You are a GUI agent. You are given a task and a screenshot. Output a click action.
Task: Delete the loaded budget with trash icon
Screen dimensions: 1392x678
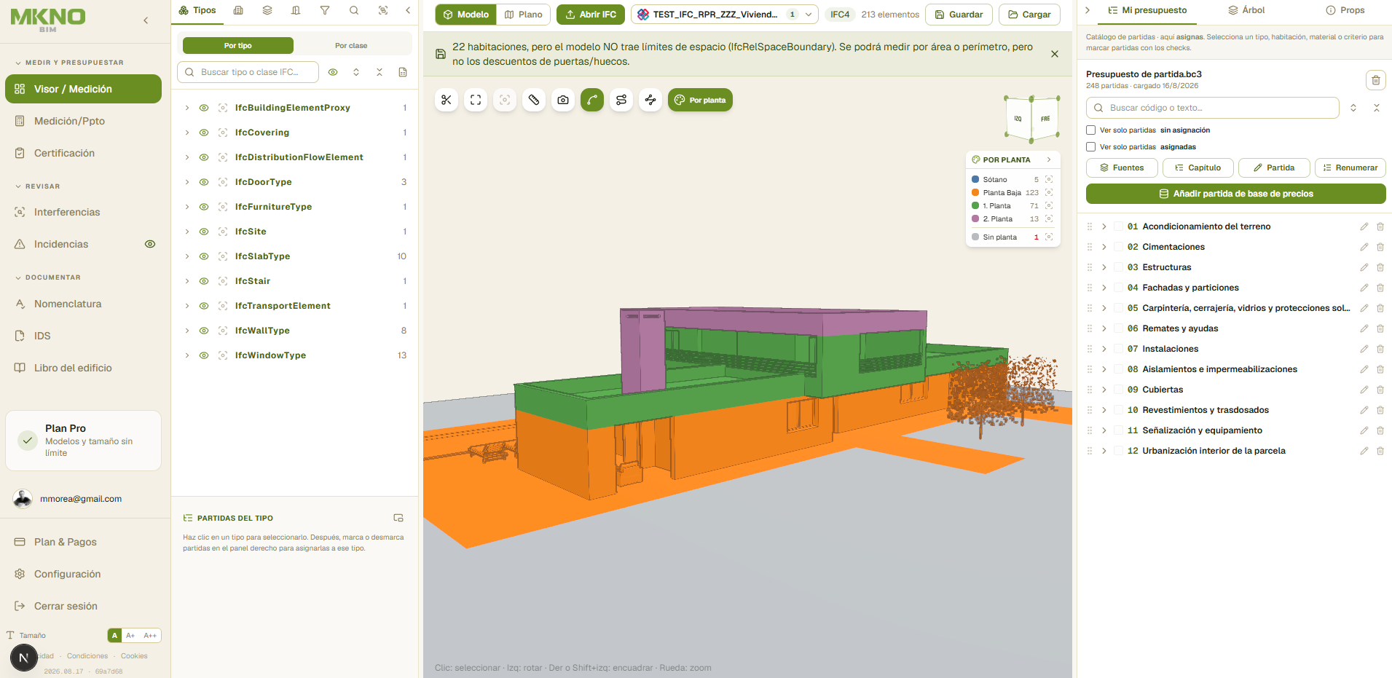1375,80
